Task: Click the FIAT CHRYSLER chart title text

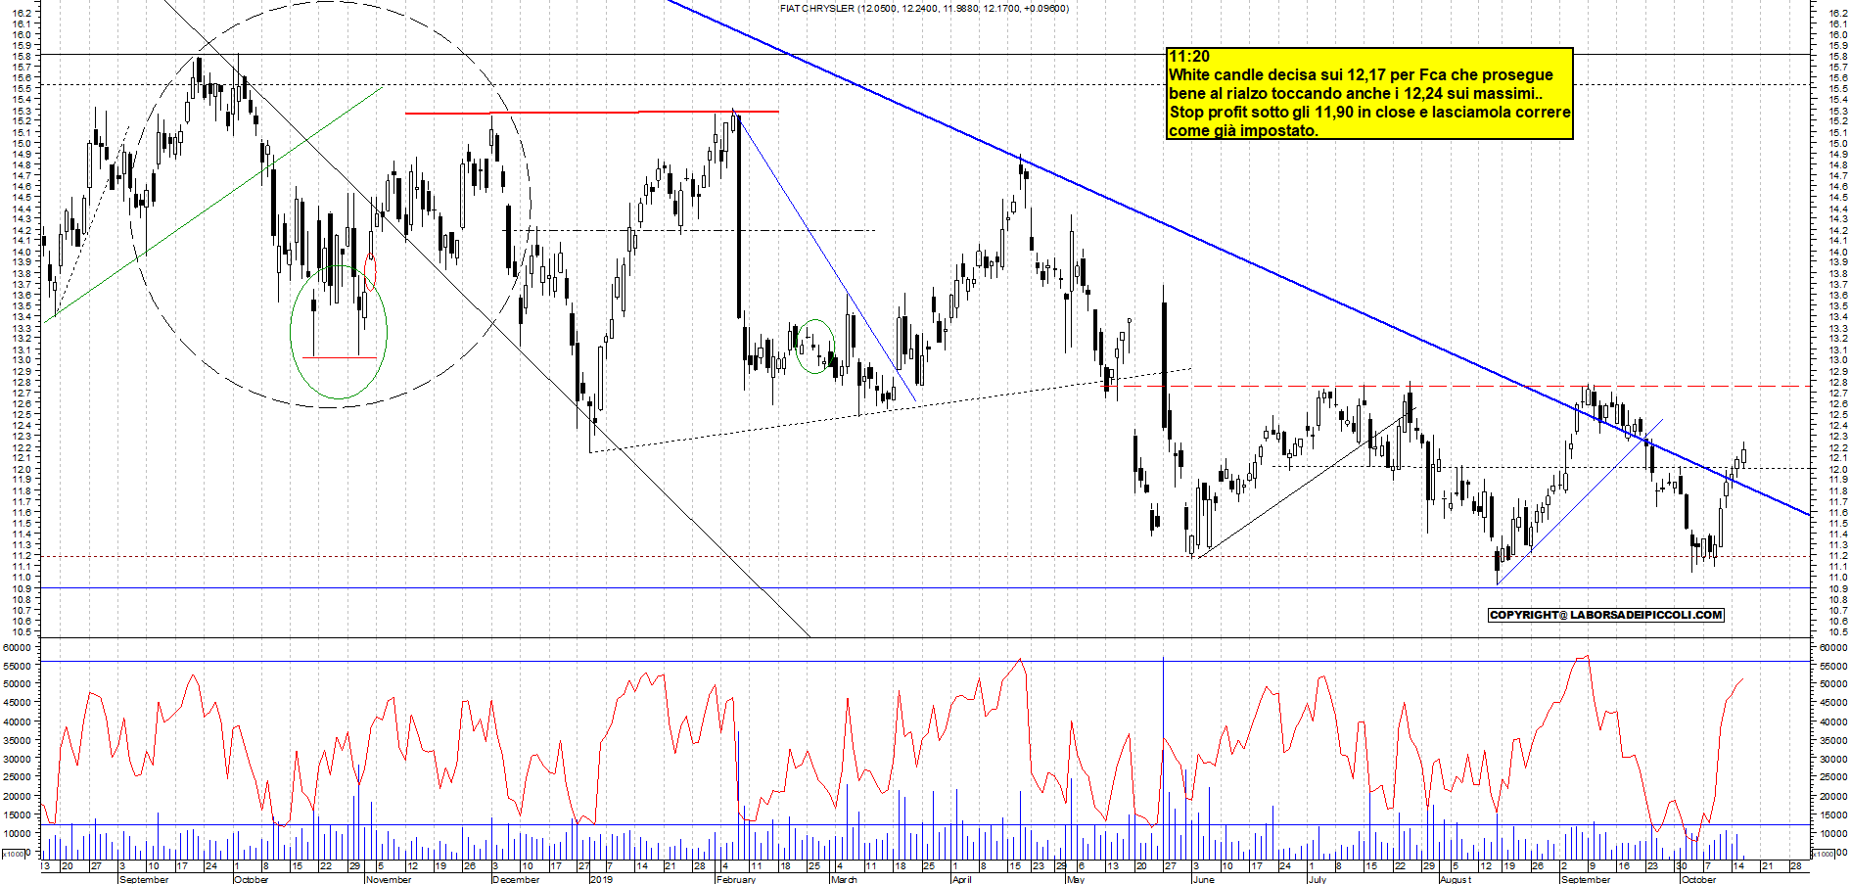Action: [924, 8]
